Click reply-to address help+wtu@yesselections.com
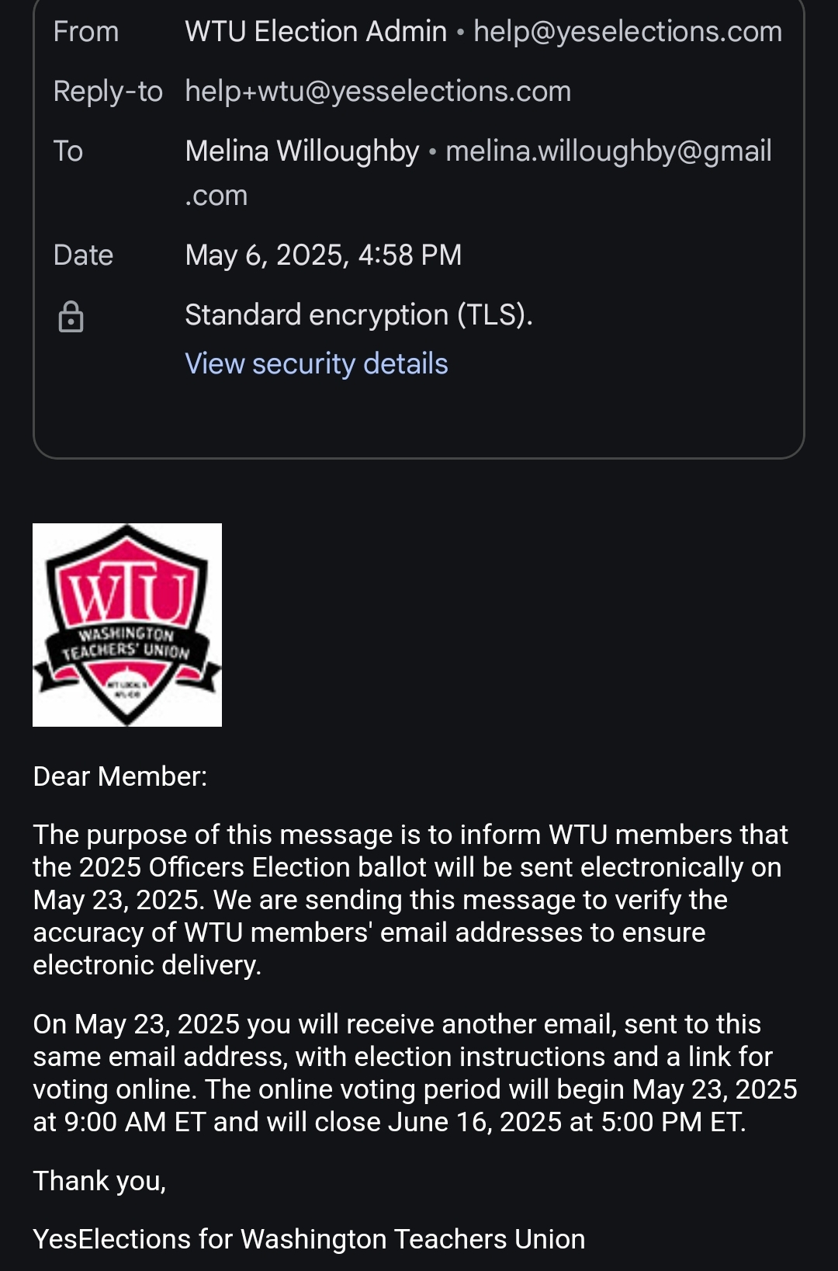Viewport: 838px width, 1271px height. click(378, 92)
